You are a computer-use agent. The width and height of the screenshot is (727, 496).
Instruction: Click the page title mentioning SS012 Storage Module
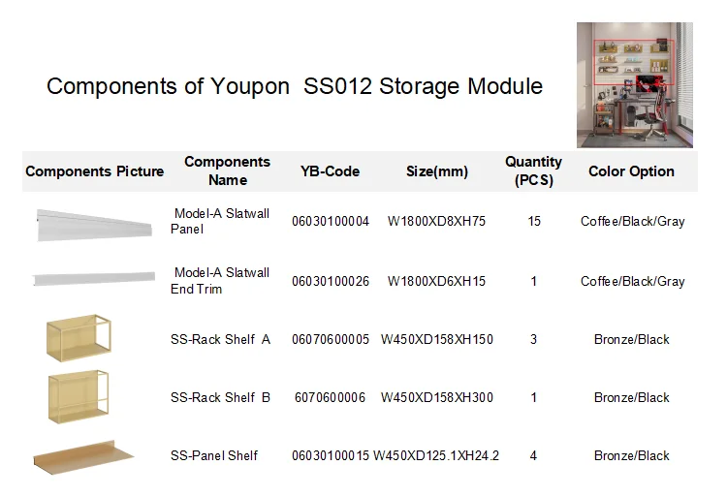[294, 86]
